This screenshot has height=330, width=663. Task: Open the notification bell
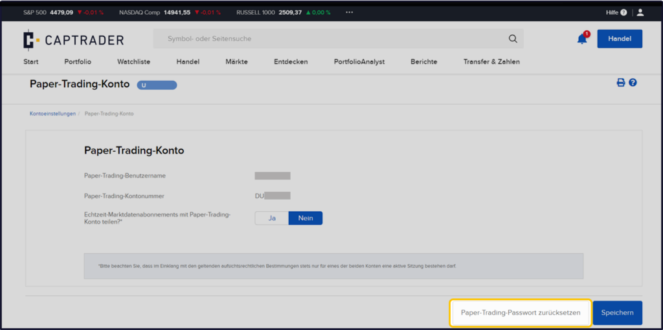point(582,39)
